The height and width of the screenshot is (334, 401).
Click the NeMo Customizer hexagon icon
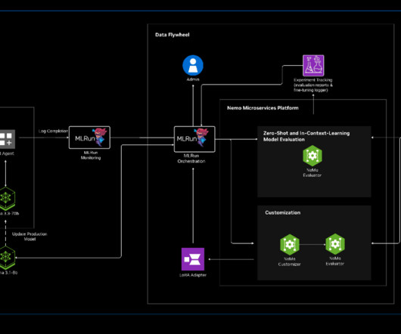click(290, 244)
